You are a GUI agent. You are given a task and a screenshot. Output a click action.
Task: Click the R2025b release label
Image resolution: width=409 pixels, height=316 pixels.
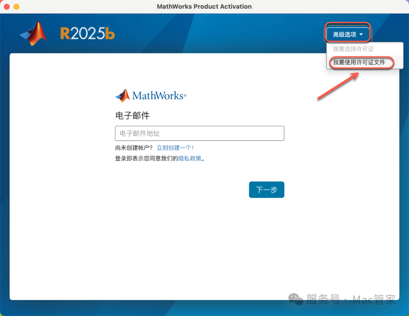point(87,34)
